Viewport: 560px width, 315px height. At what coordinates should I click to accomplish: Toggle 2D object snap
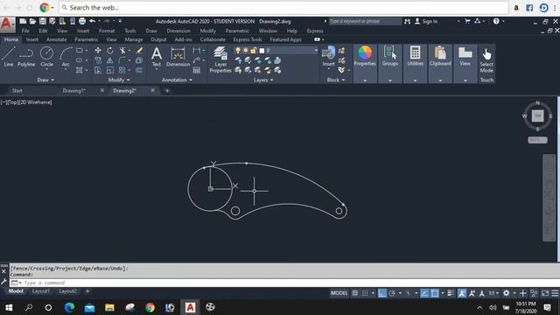[435, 293]
